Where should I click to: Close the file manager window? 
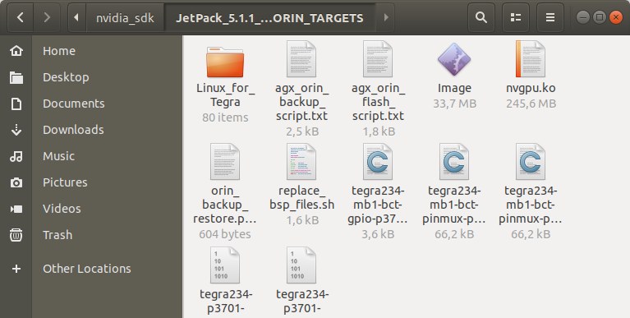(616, 17)
